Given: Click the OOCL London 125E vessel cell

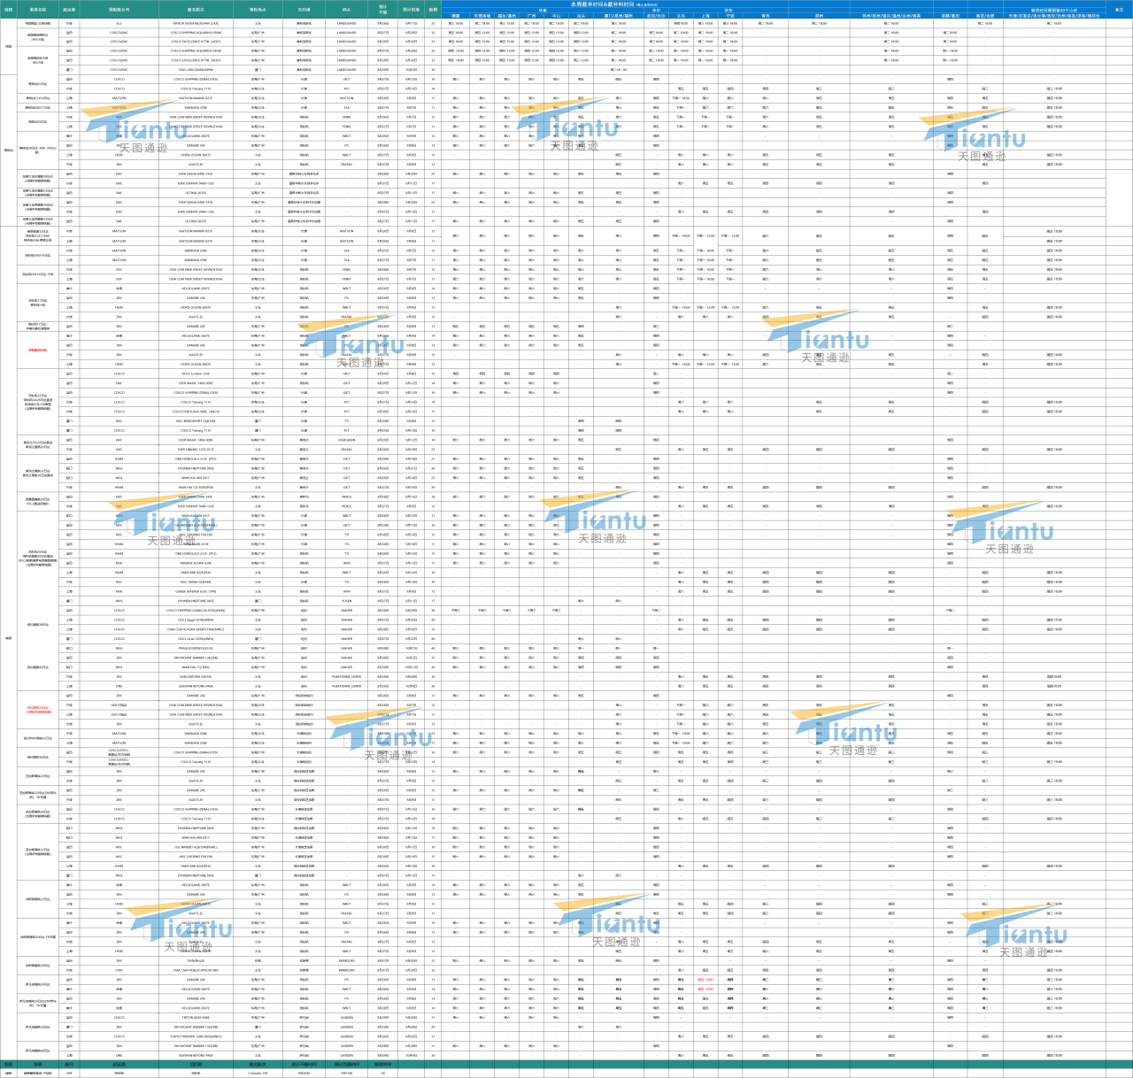Looking at the screenshot, I should [196, 373].
